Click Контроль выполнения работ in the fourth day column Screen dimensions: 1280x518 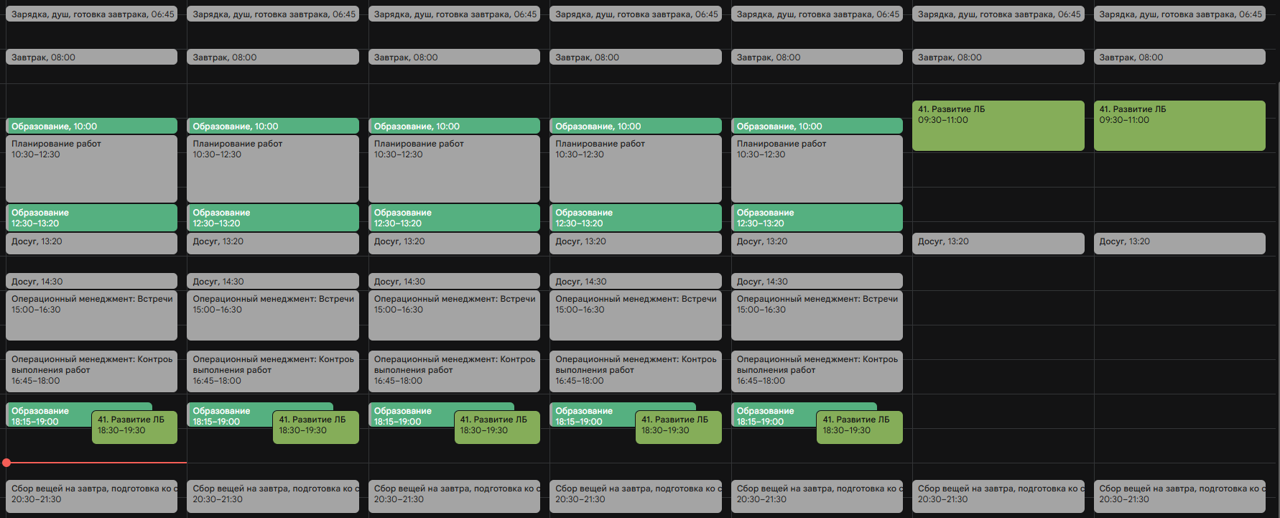point(635,371)
